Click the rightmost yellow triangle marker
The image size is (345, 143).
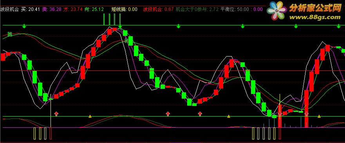pyautogui.click(x=319, y=116)
